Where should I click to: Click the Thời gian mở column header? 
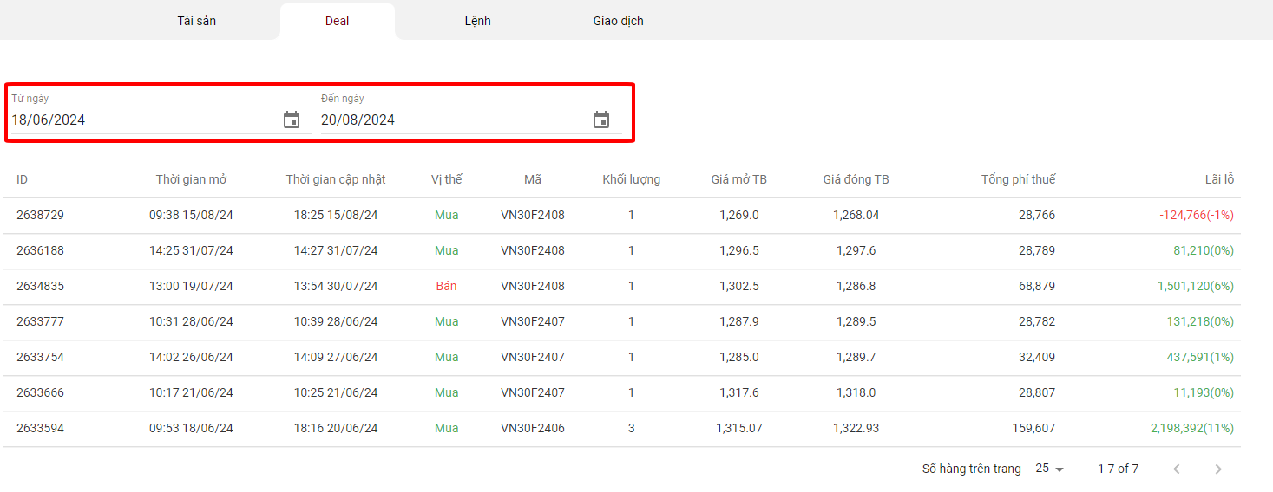pyautogui.click(x=191, y=179)
